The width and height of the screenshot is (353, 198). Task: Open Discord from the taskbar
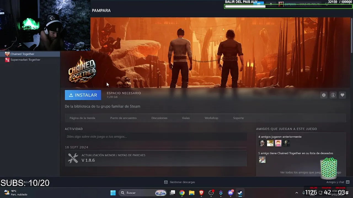[231, 193]
